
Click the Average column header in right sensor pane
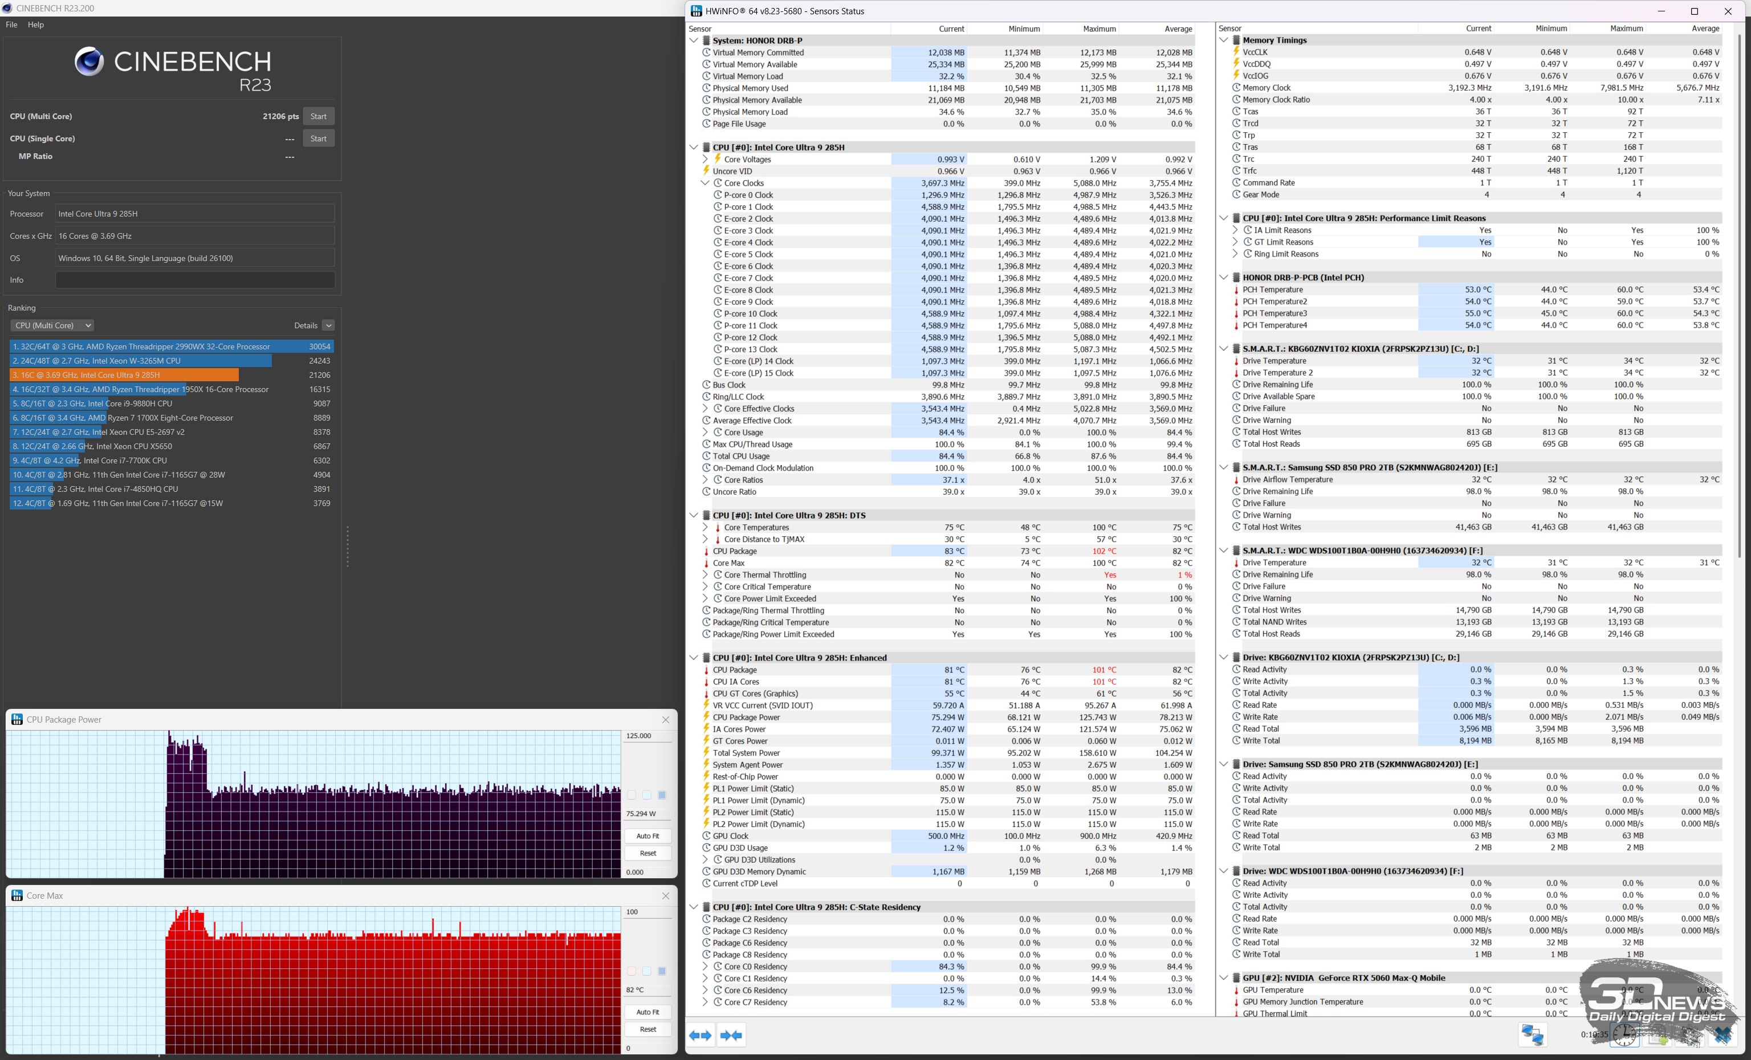(x=1705, y=28)
